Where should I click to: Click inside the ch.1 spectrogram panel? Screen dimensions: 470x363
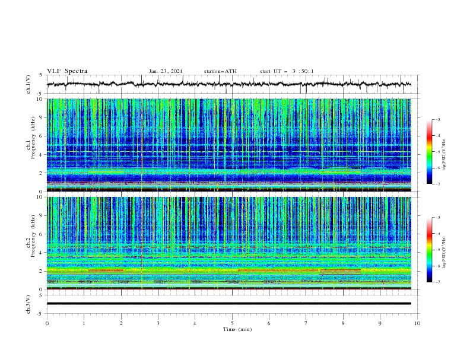tap(228, 145)
